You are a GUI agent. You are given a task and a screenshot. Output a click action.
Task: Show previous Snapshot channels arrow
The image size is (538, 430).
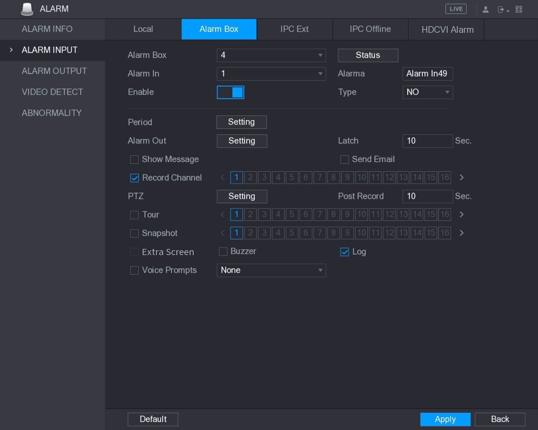click(223, 233)
